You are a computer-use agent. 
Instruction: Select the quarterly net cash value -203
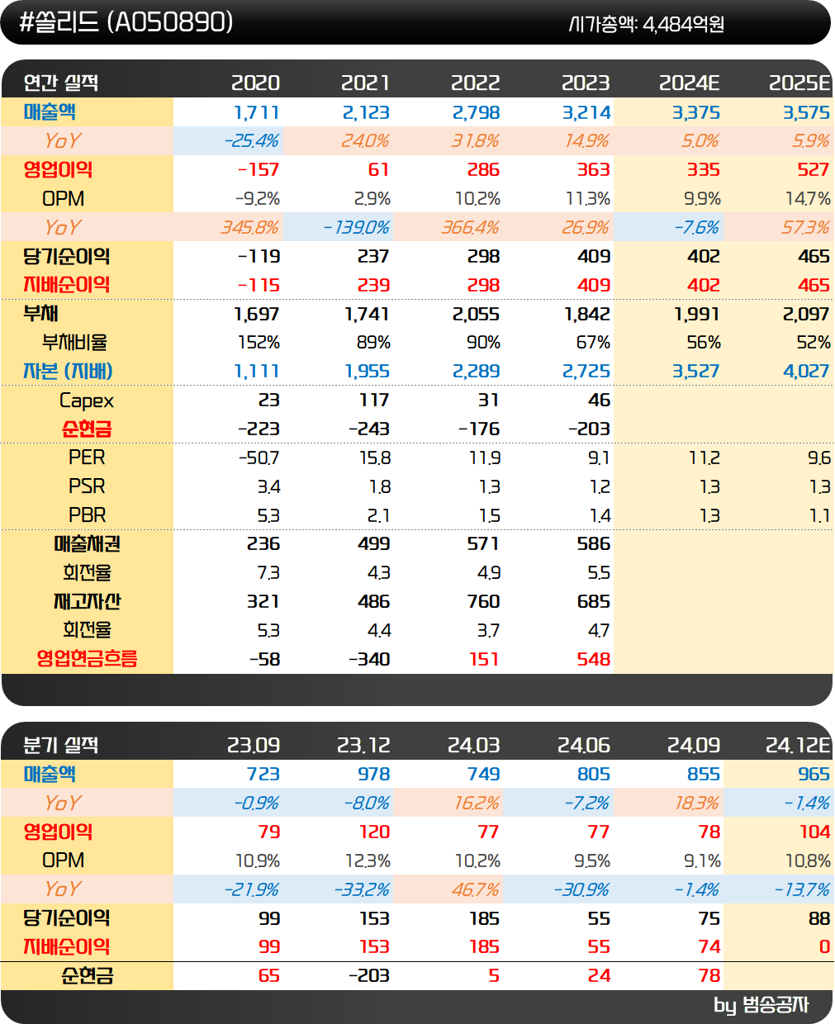pos(368,975)
